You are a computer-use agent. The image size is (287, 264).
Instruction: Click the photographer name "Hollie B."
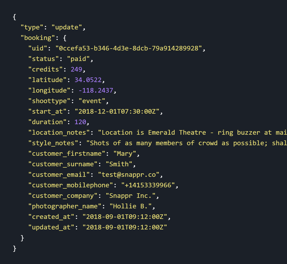pyautogui.click(x=131, y=206)
